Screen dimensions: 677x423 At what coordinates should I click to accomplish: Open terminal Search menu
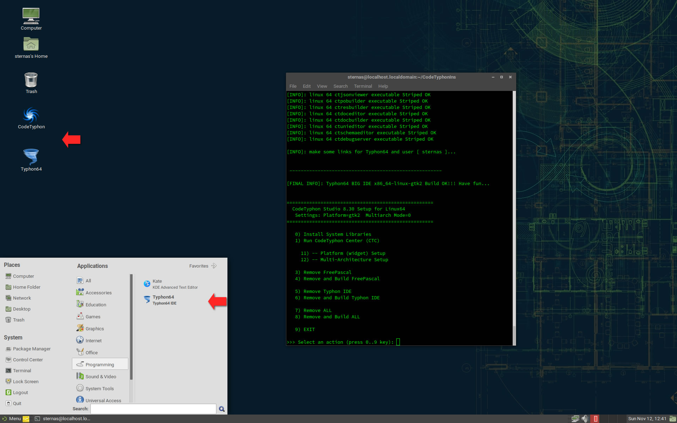coord(341,86)
